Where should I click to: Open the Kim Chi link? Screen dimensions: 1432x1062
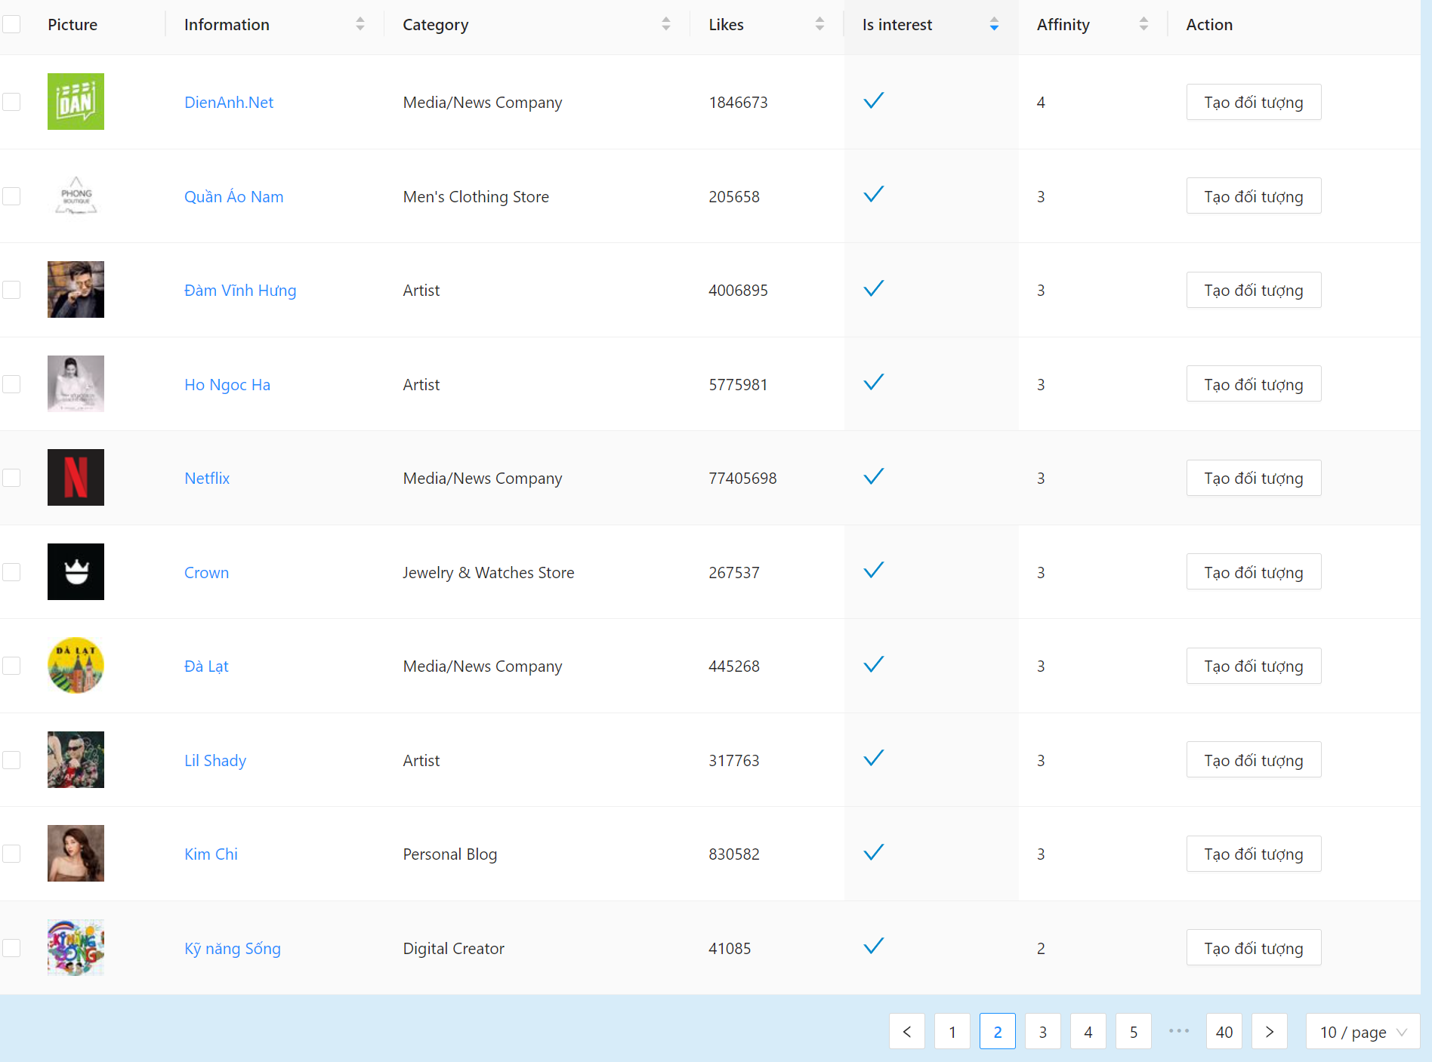point(211,854)
